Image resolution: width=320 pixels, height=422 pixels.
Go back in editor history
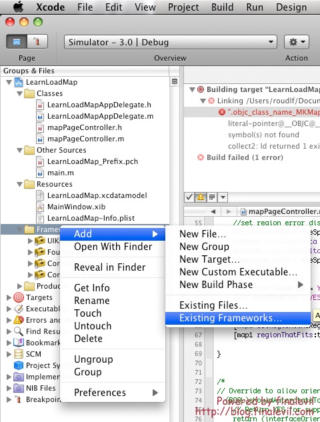pos(213,211)
